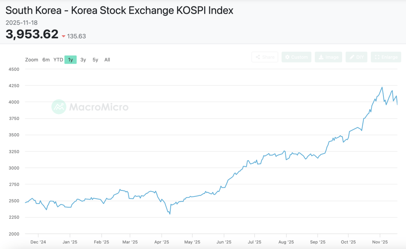Show All historical data range

click(107, 60)
